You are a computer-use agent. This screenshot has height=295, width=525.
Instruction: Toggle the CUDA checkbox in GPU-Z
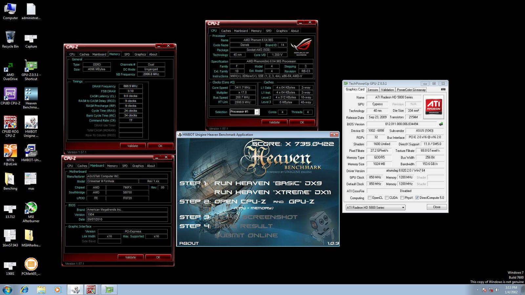[387, 198]
